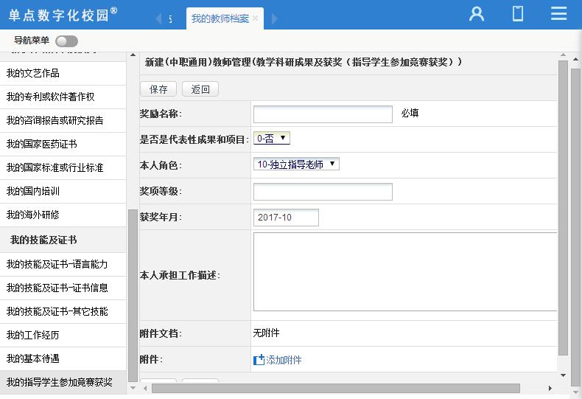Click the 保存 button
The height and width of the screenshot is (399, 582).
pyautogui.click(x=158, y=89)
